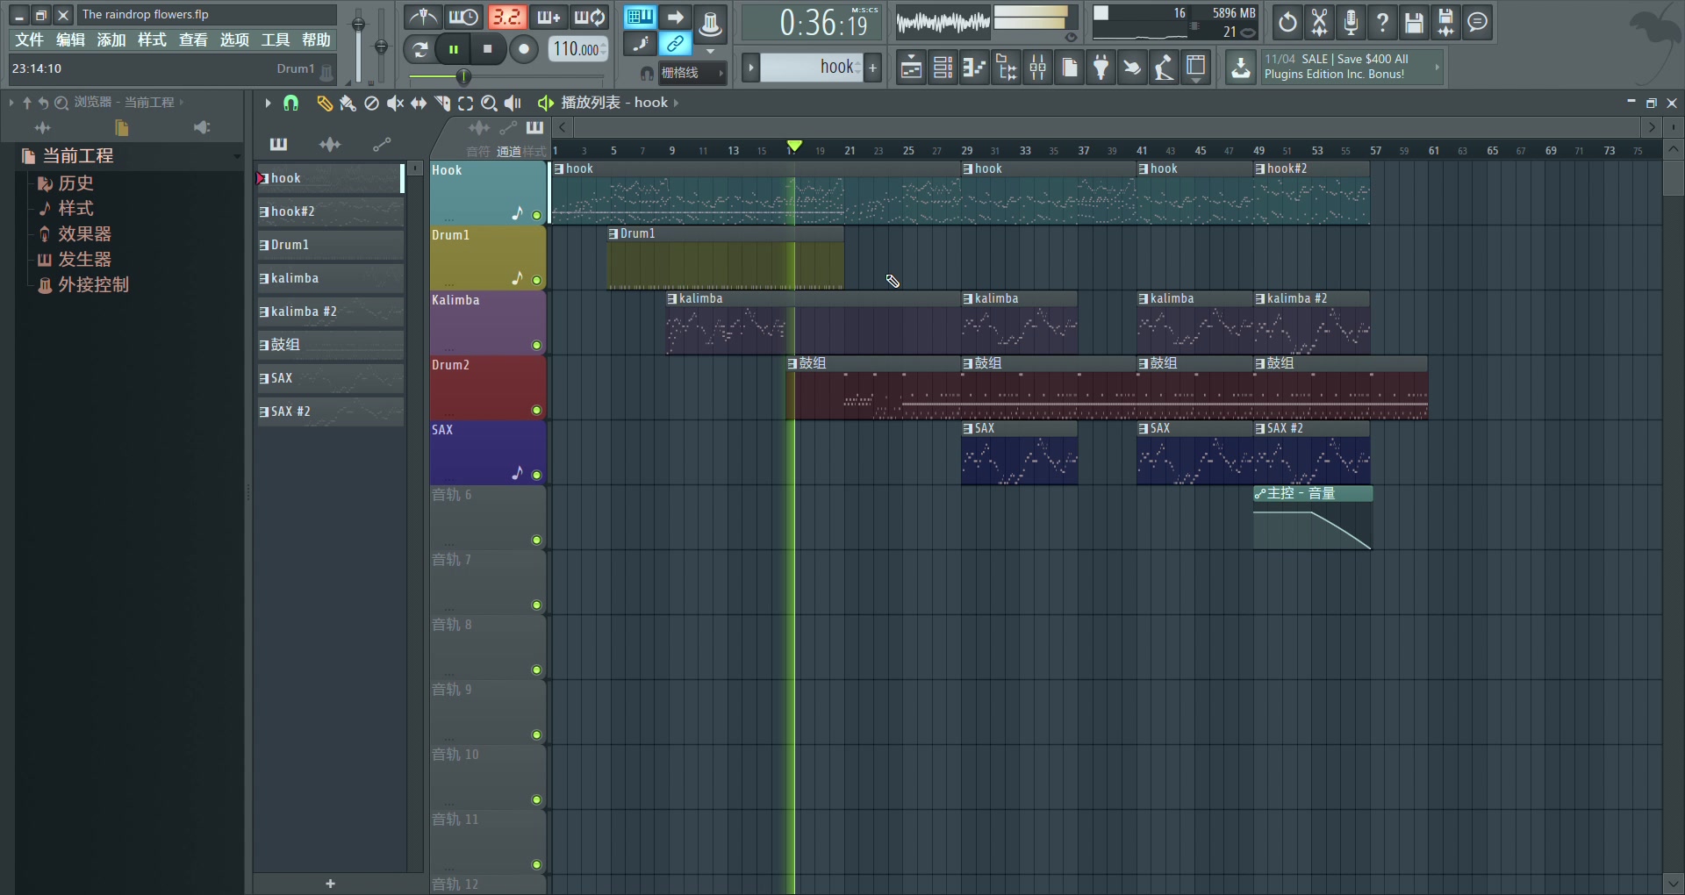Open the 栅格线 snap selector dropdown
1685x895 pixels.
[x=692, y=73]
